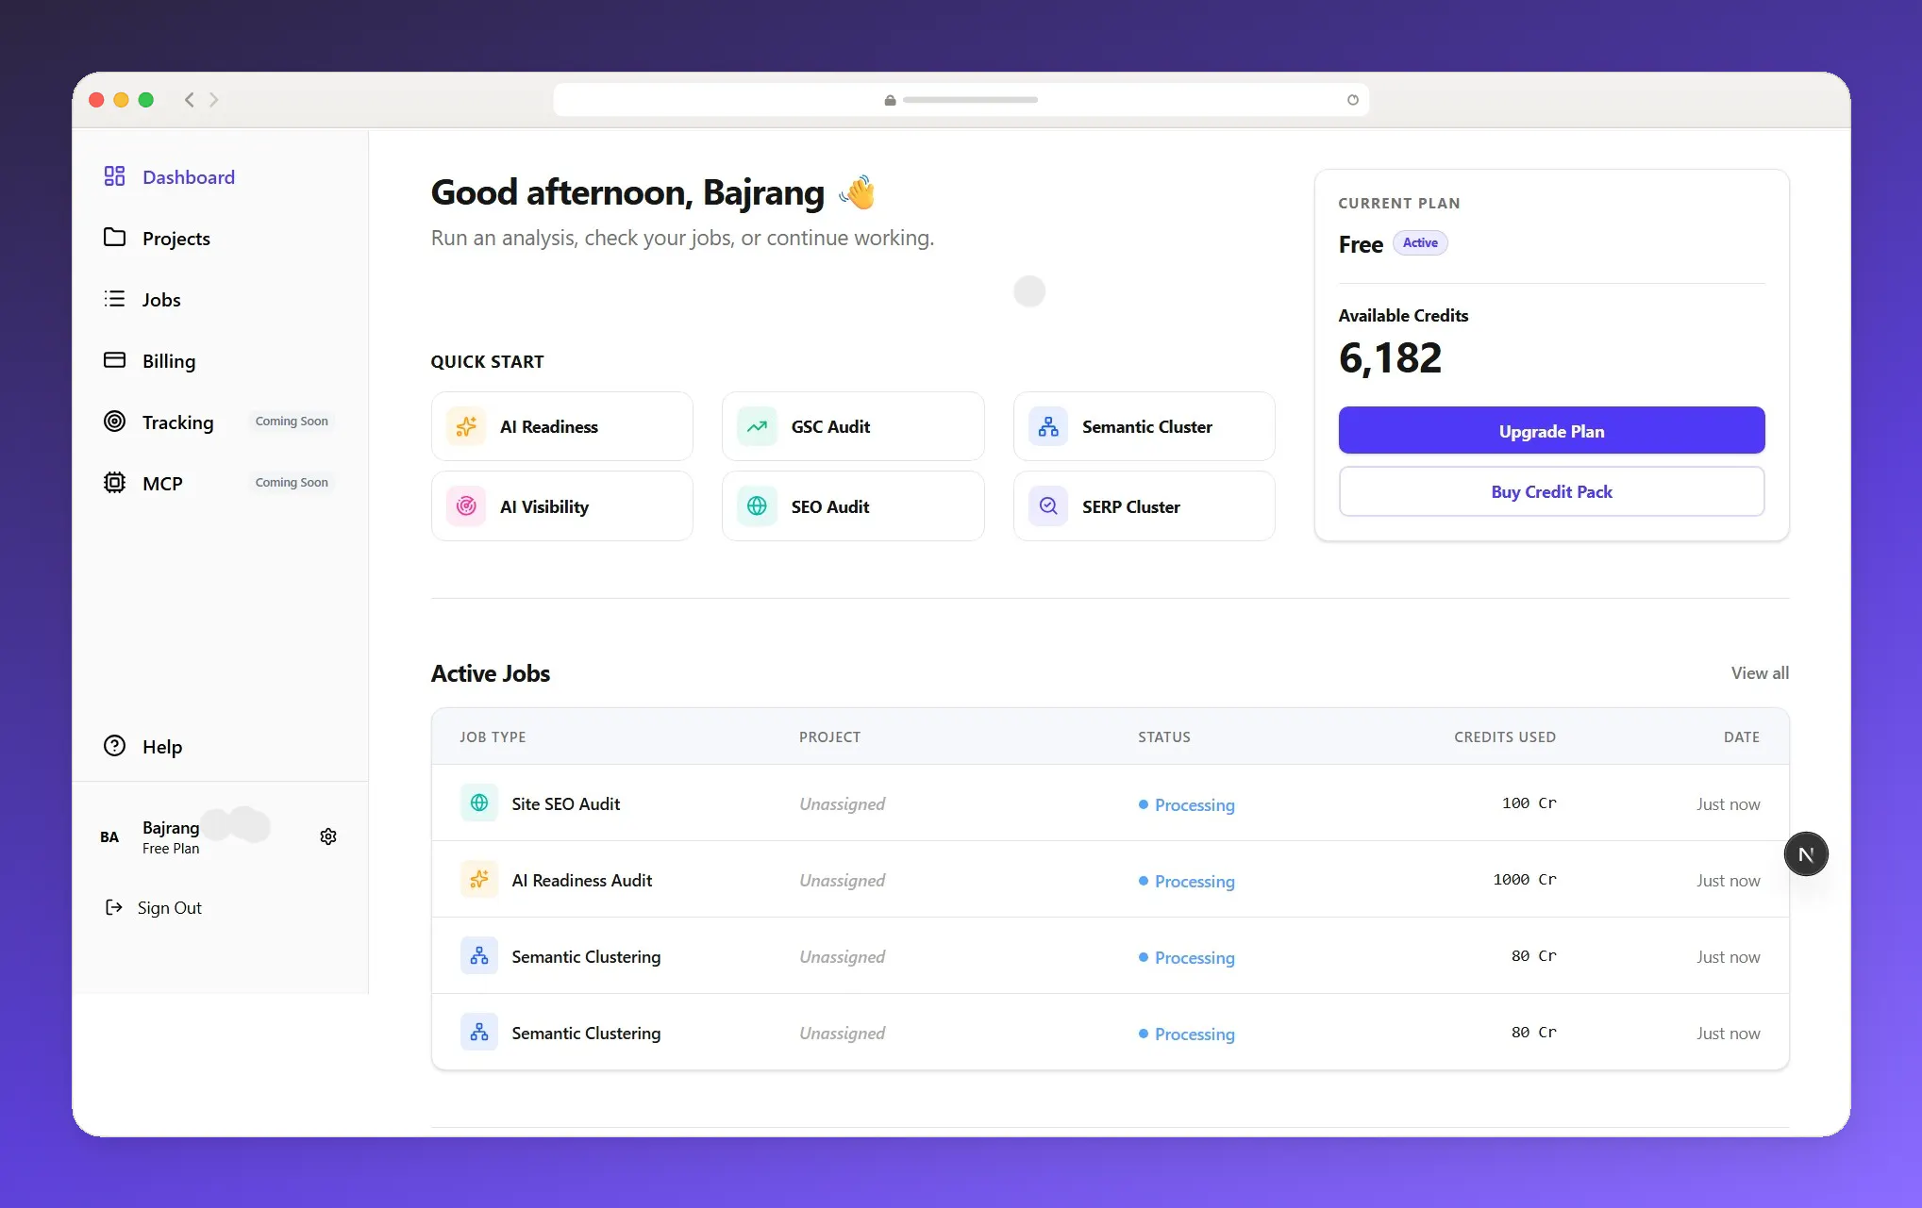Click Unassigned in AI Readiness Audit row
The width and height of the screenshot is (1922, 1208).
(842, 880)
